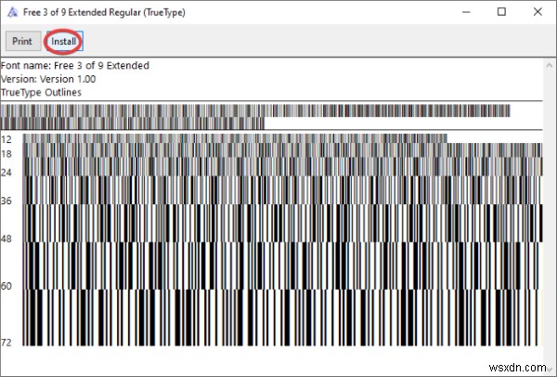This screenshot has width=557, height=377.
Task: Click the window title 'Free 3 of 9 Extended Regular (TrueType)'
Action: point(104,12)
